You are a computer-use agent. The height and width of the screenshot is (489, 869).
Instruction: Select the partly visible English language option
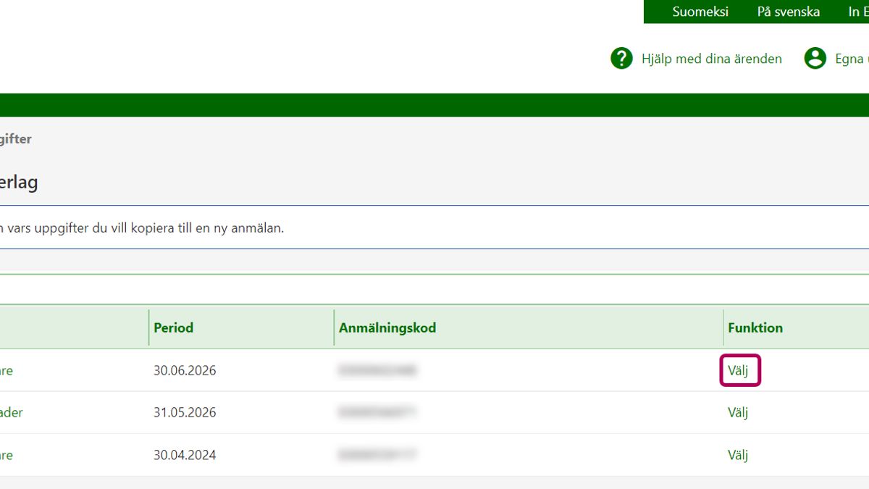coord(857,12)
